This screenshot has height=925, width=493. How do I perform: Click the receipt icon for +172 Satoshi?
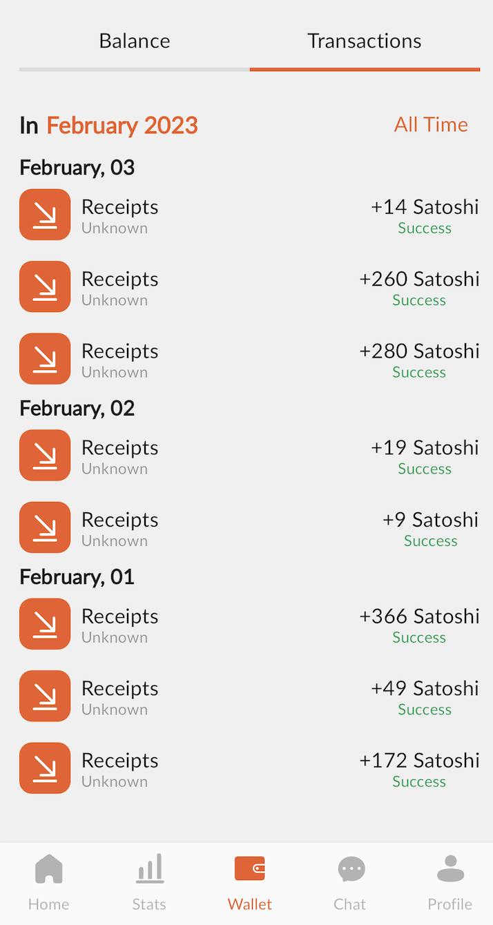pos(45,768)
